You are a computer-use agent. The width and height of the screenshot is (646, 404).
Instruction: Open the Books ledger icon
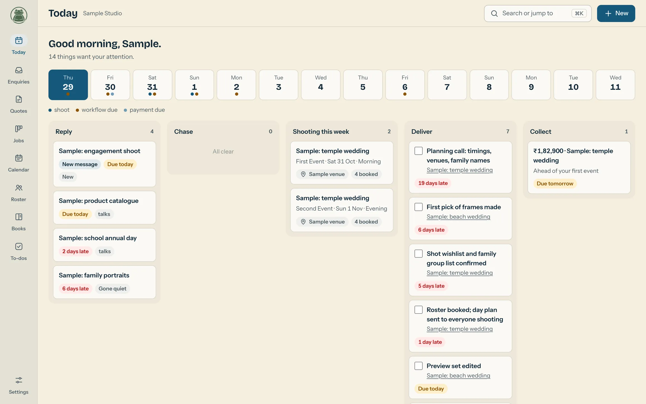19,217
